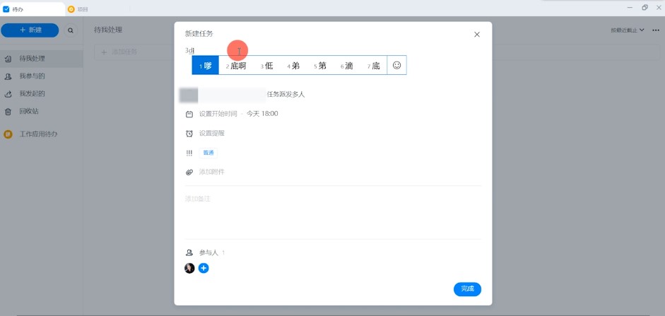Click 添加附件
665x316 pixels.
pyautogui.click(x=211, y=172)
